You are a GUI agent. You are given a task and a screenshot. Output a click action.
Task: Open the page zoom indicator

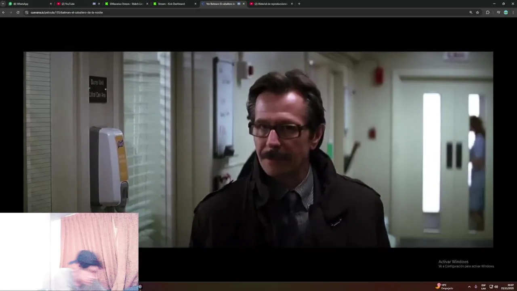pos(471,13)
